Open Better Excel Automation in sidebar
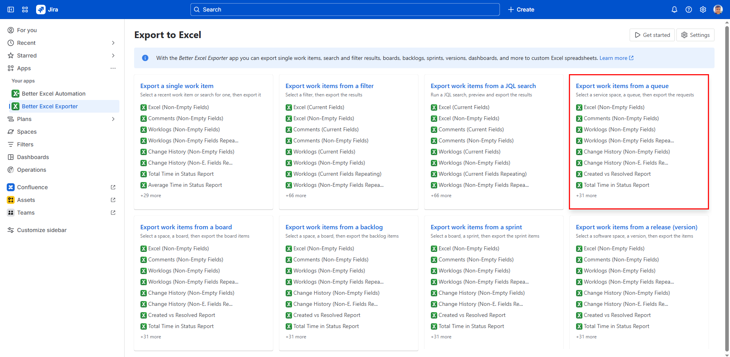The height and width of the screenshot is (357, 730). [x=54, y=94]
